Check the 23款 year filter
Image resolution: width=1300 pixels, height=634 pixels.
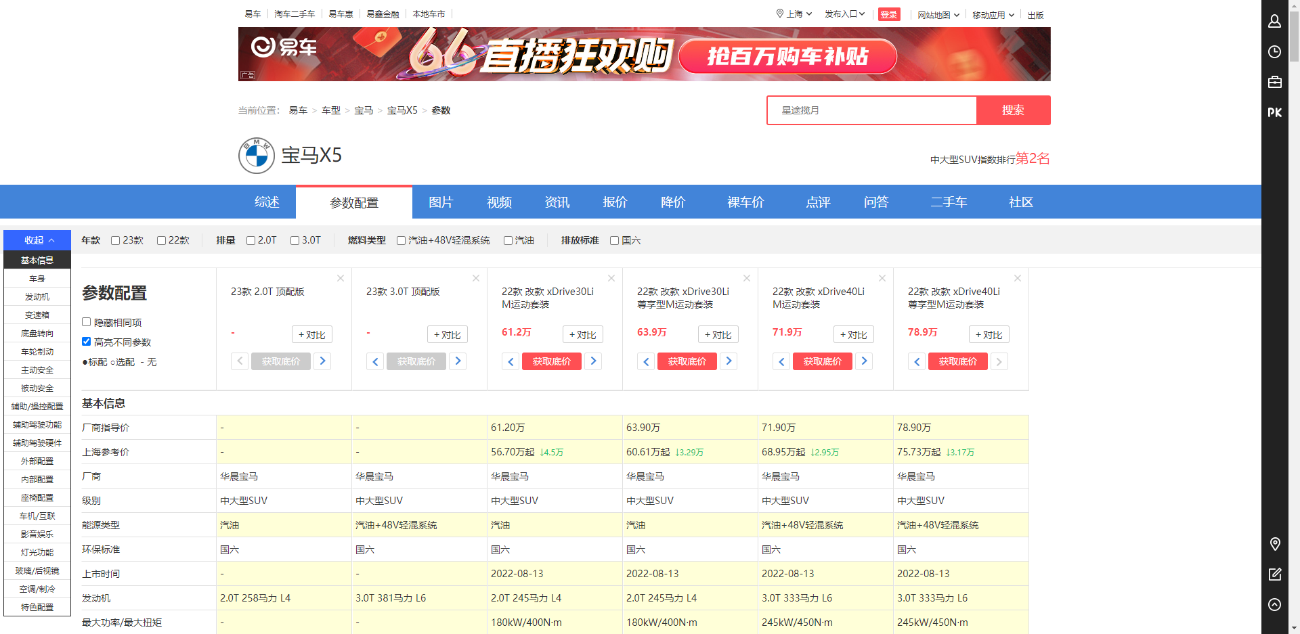coord(116,240)
